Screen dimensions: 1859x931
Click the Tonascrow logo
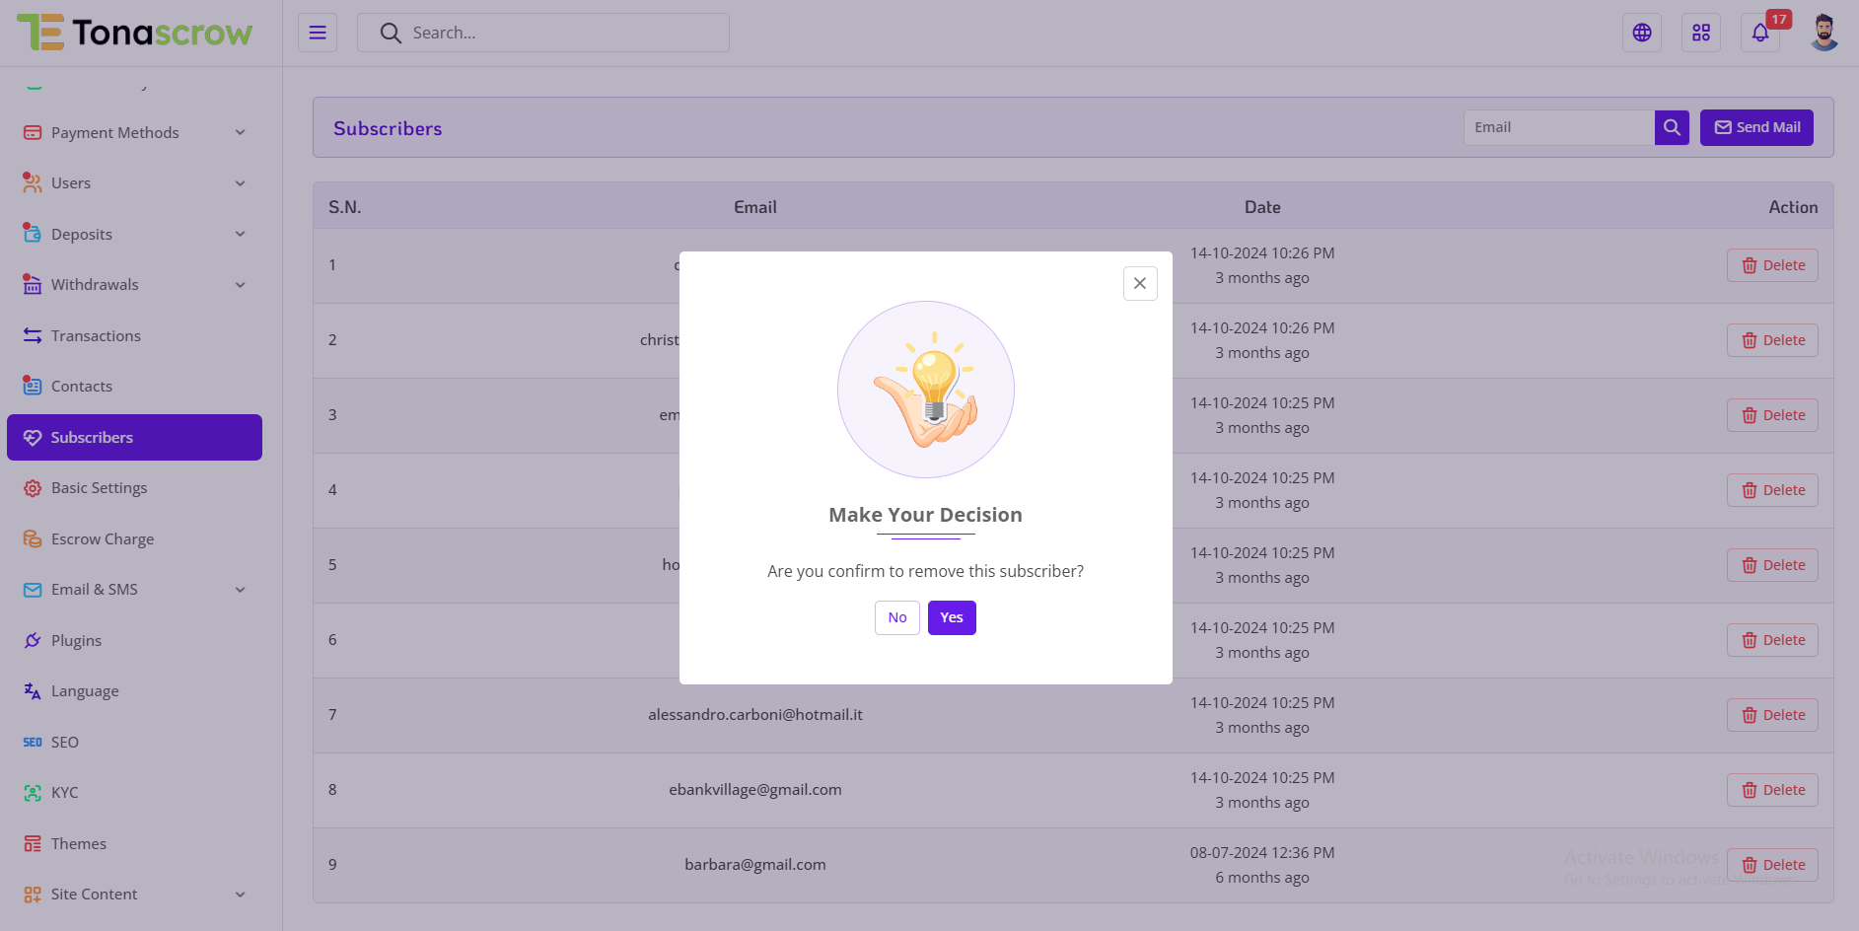pyautogui.click(x=135, y=33)
